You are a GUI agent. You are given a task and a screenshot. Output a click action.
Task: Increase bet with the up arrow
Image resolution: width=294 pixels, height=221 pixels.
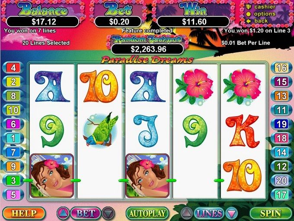pyautogui.click(x=63, y=213)
